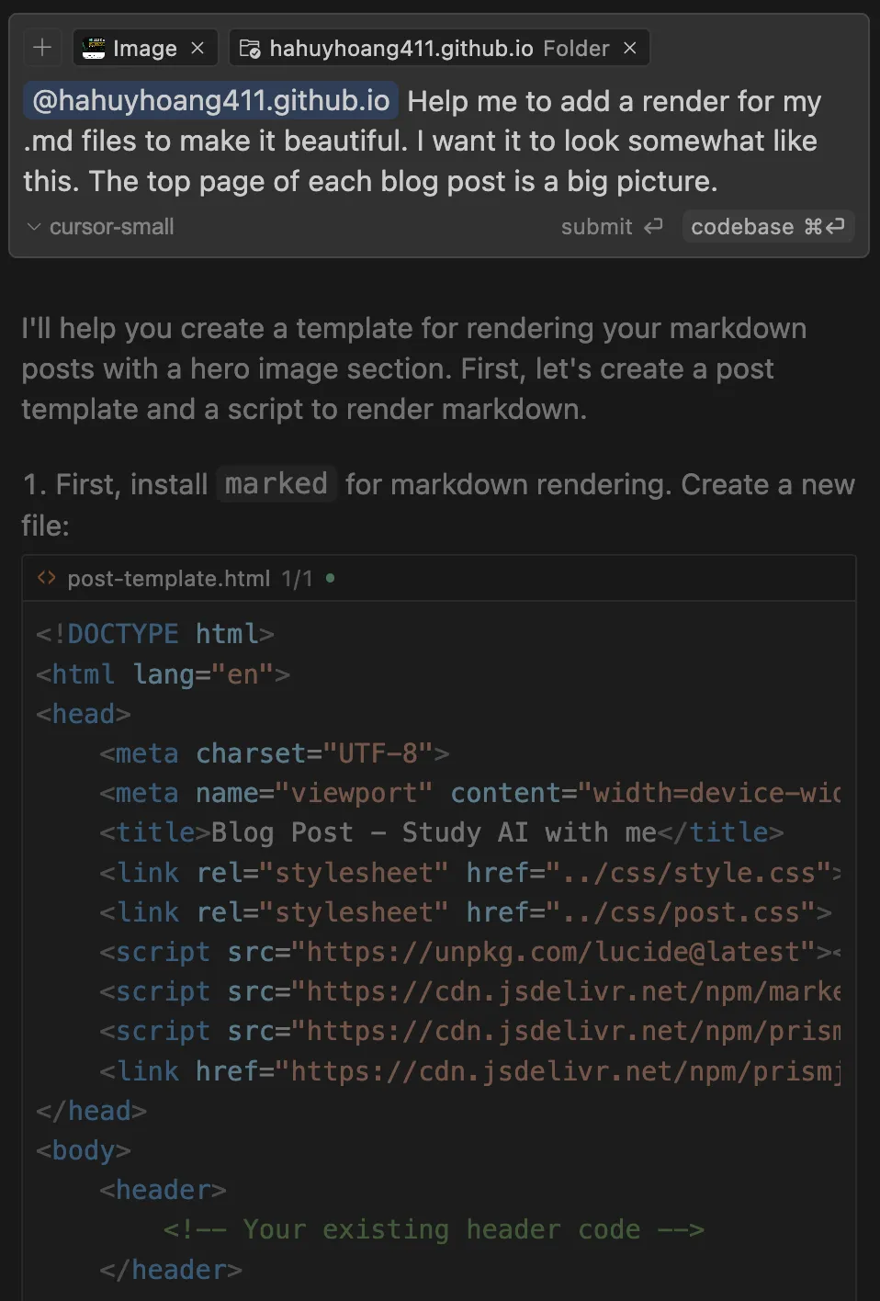Click the folder icon in context chip
This screenshot has height=1301, width=880.
[x=250, y=49]
